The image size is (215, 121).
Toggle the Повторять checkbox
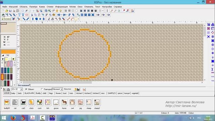point(42,89)
